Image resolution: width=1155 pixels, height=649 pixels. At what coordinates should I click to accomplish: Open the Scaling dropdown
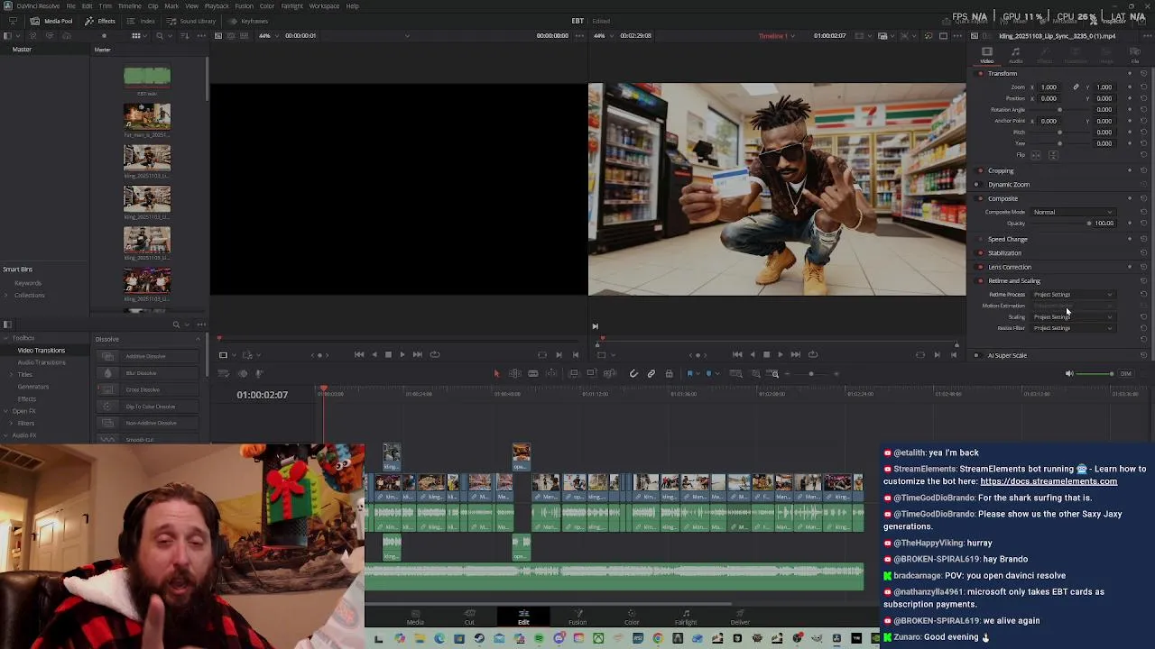click(1073, 317)
